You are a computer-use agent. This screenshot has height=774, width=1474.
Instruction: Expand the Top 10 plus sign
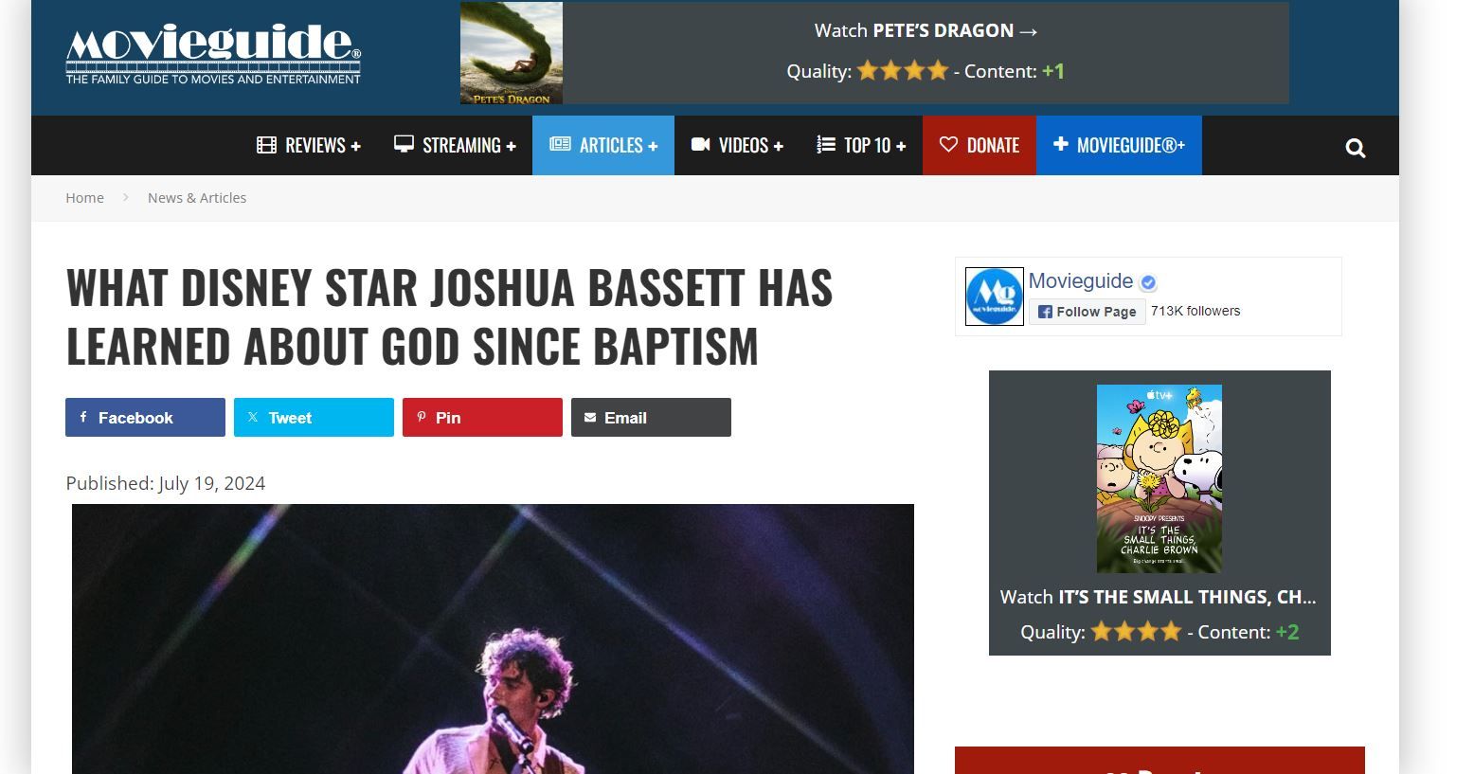click(x=900, y=146)
